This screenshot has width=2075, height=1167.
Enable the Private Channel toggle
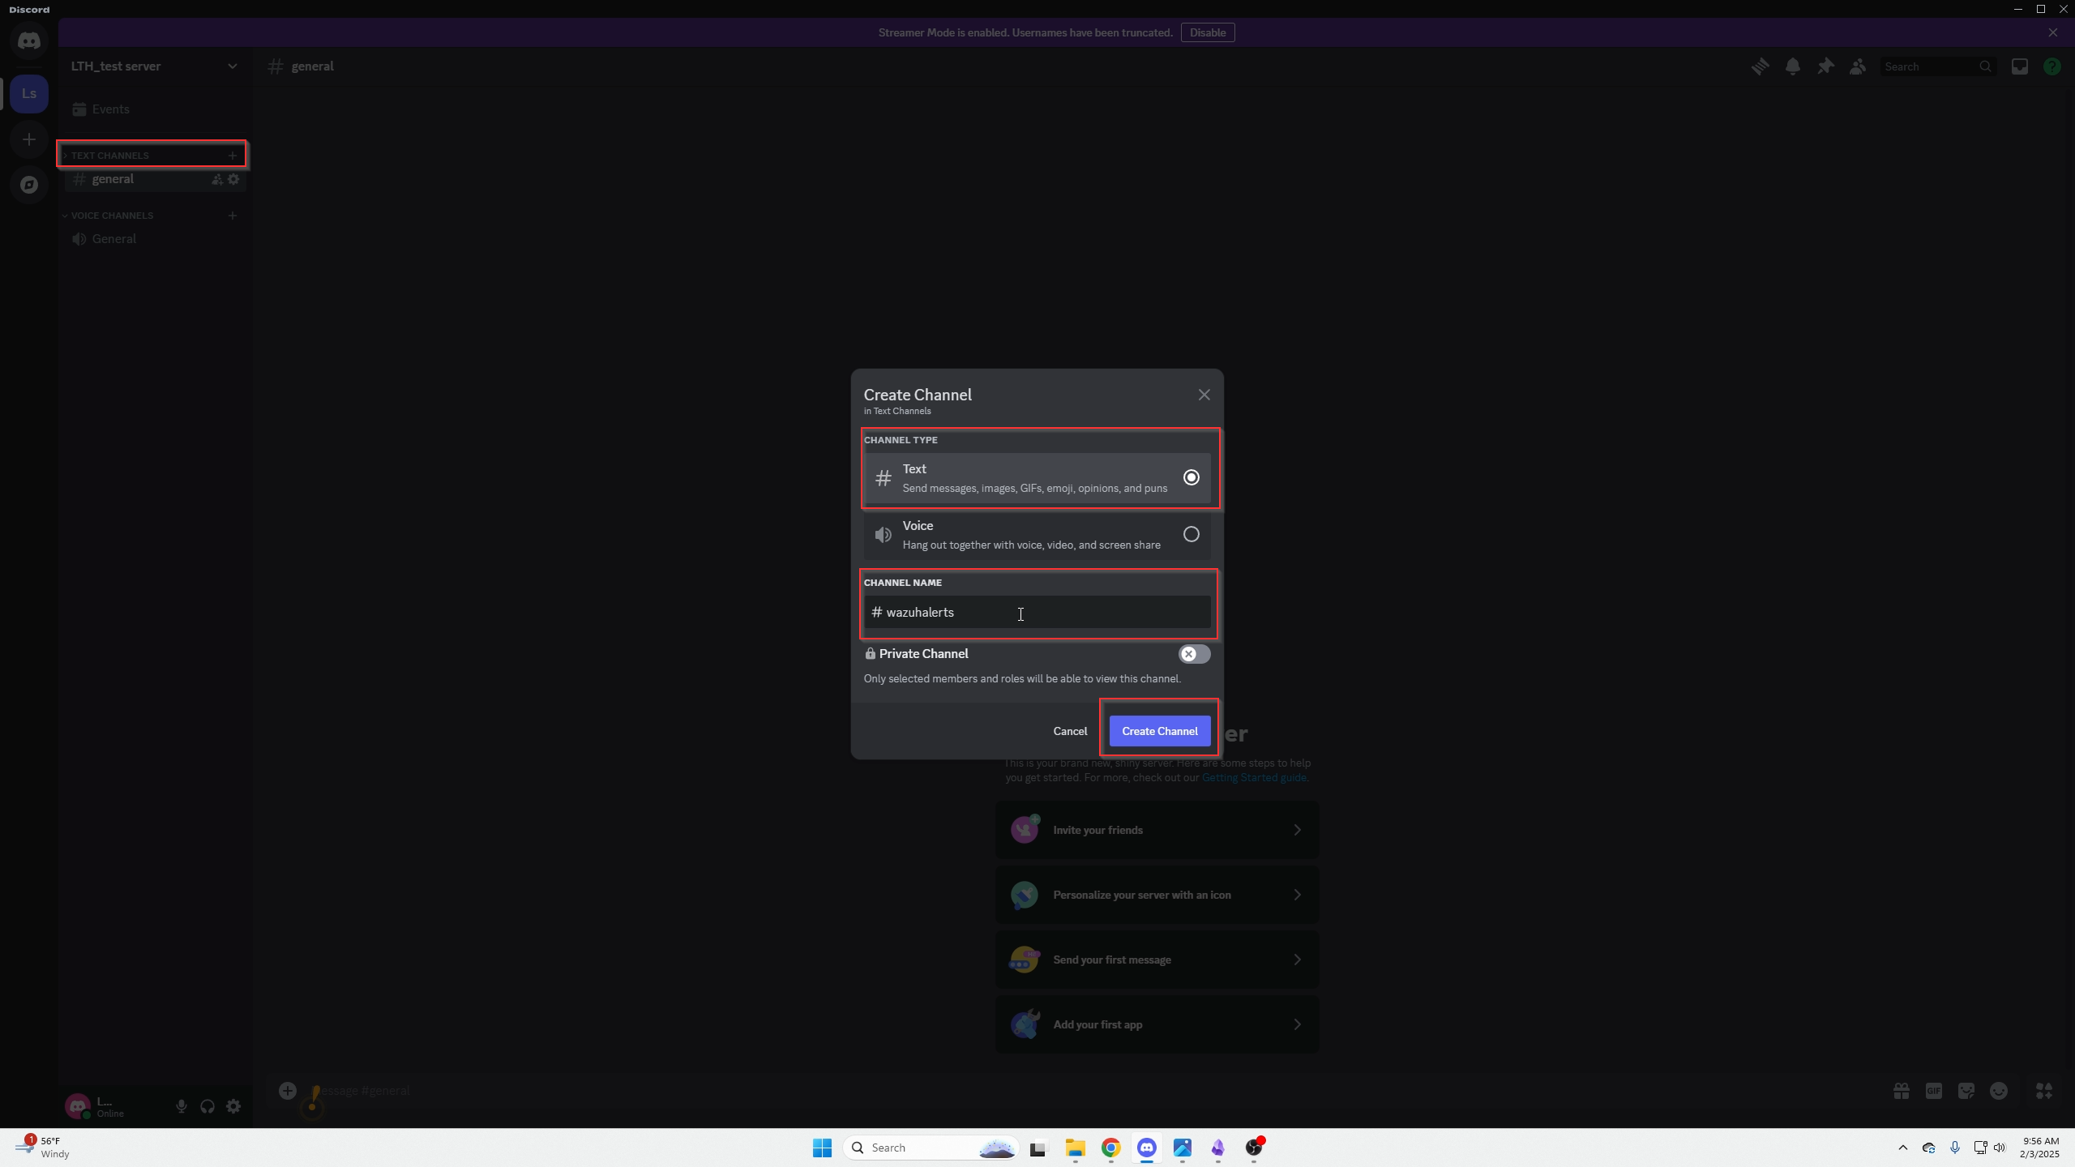[x=1194, y=654]
